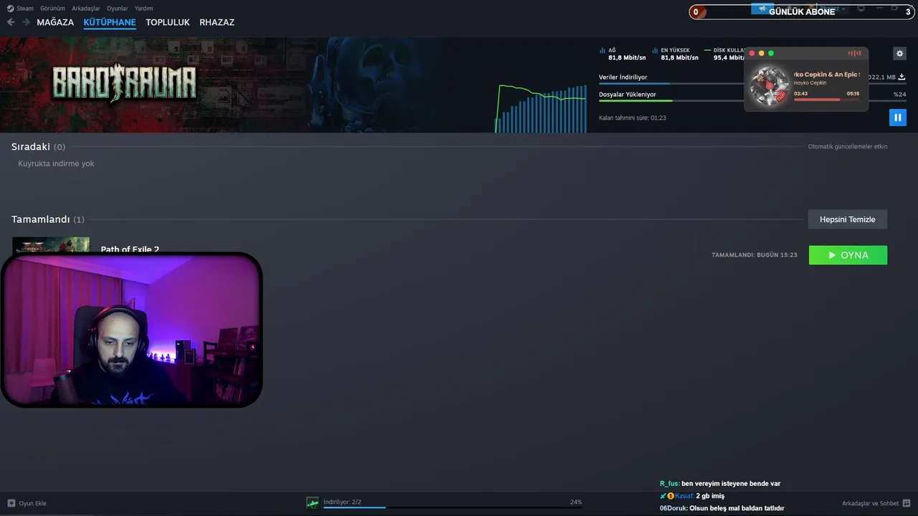This screenshot has width=918, height=516.
Task: Click the AĞ network speed bars icon
Action: [x=602, y=51]
